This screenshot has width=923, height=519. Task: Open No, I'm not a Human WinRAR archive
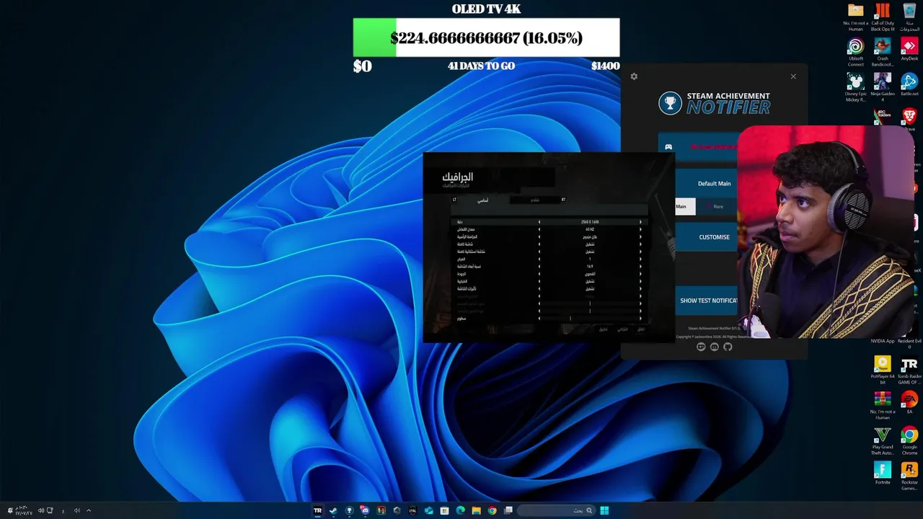[883, 405]
